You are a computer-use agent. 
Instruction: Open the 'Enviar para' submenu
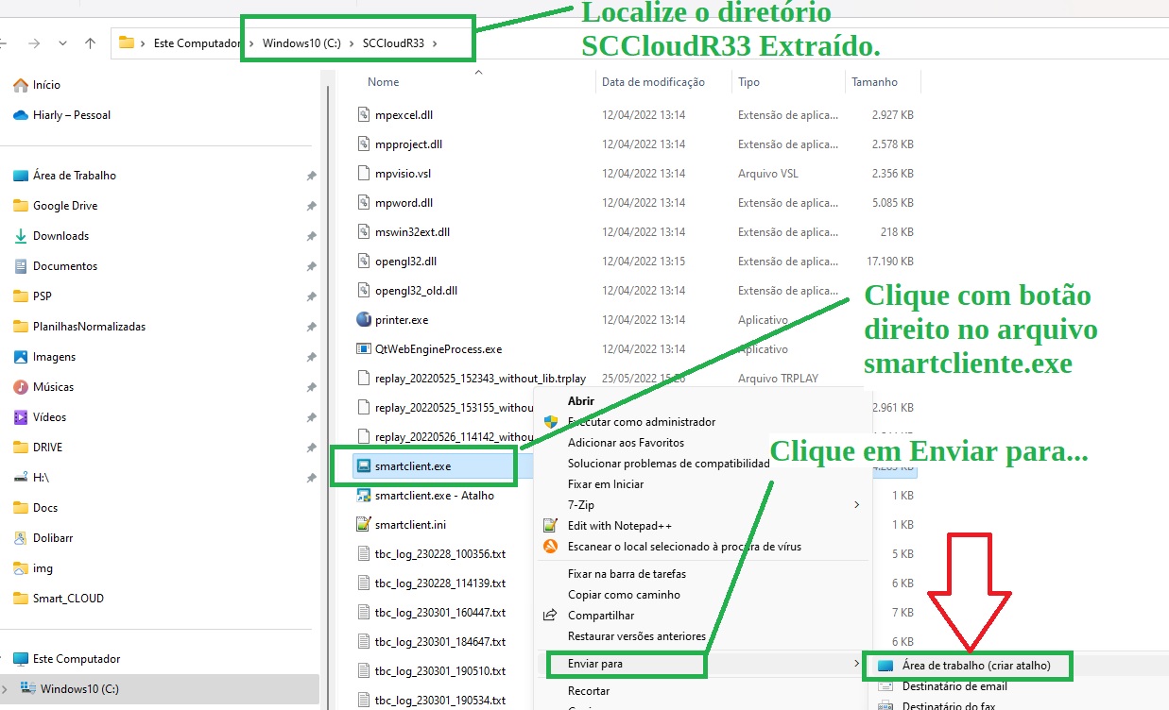(595, 665)
